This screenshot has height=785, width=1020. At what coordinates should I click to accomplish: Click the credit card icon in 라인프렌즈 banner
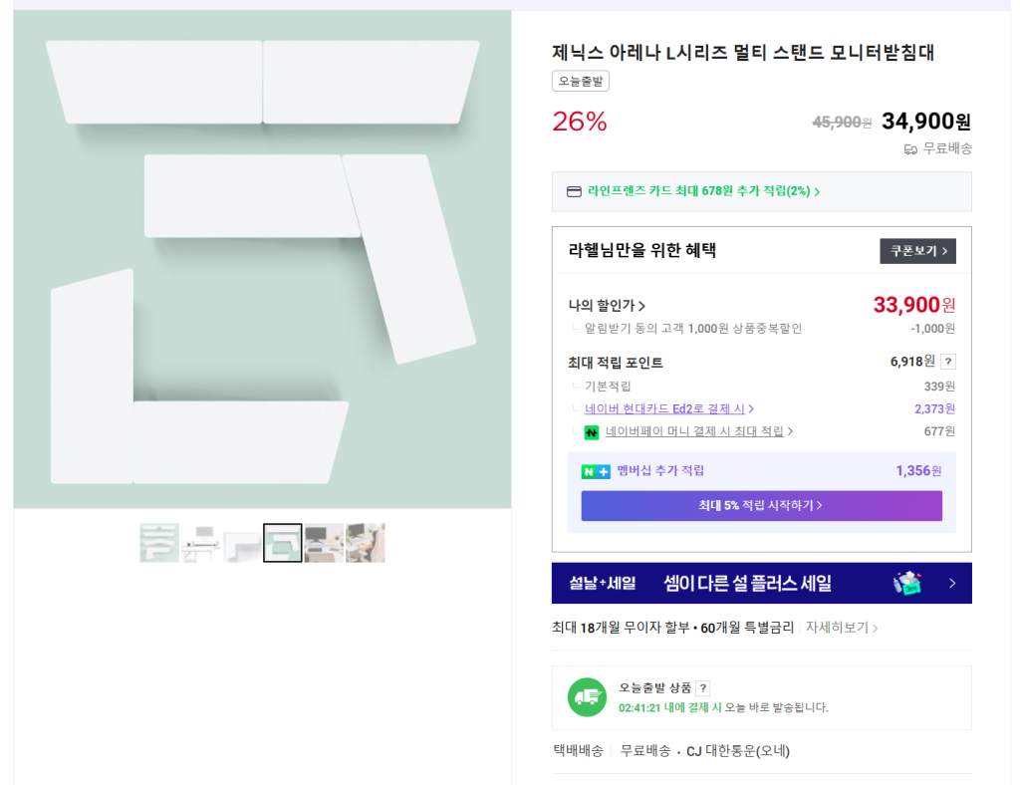coord(574,192)
